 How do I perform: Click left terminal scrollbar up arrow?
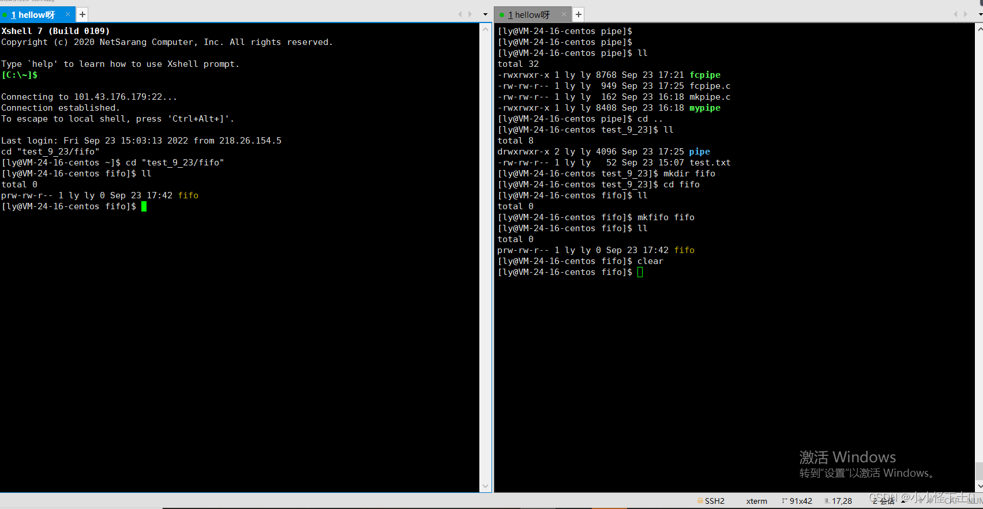pyautogui.click(x=486, y=29)
